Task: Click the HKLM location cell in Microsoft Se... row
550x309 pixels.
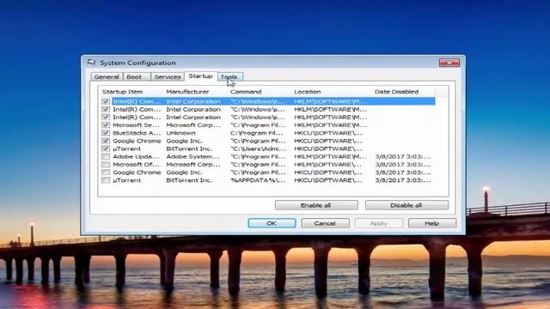Action: click(x=330, y=125)
